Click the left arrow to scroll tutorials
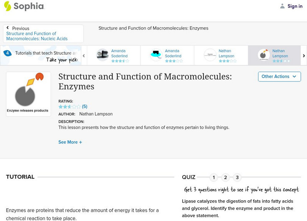Image resolution: width=307 pixels, height=221 pixels. 83,55
